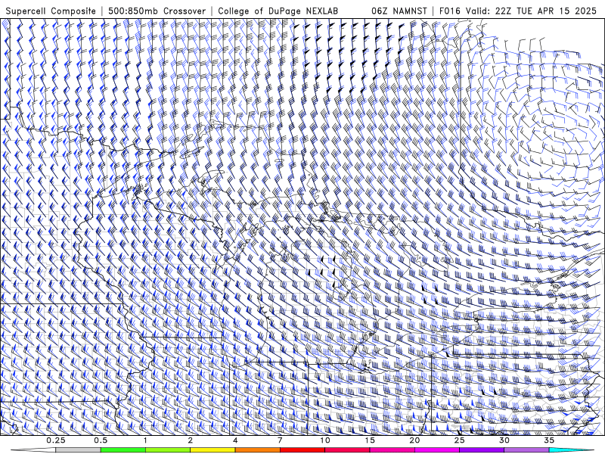Click the colorbar label 2

pyautogui.click(x=191, y=440)
